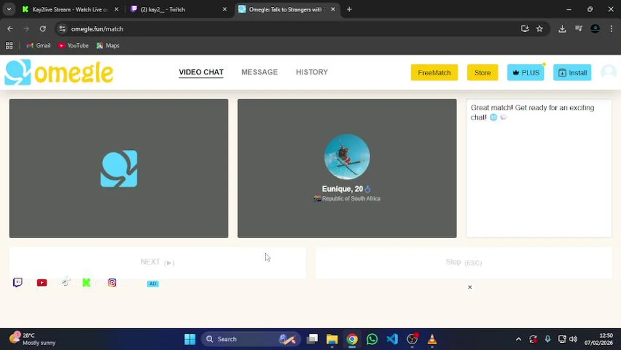Image resolution: width=621 pixels, height=350 pixels.
Task: Open the Chrome apps grid in bookmarks bar
Action: point(9,45)
